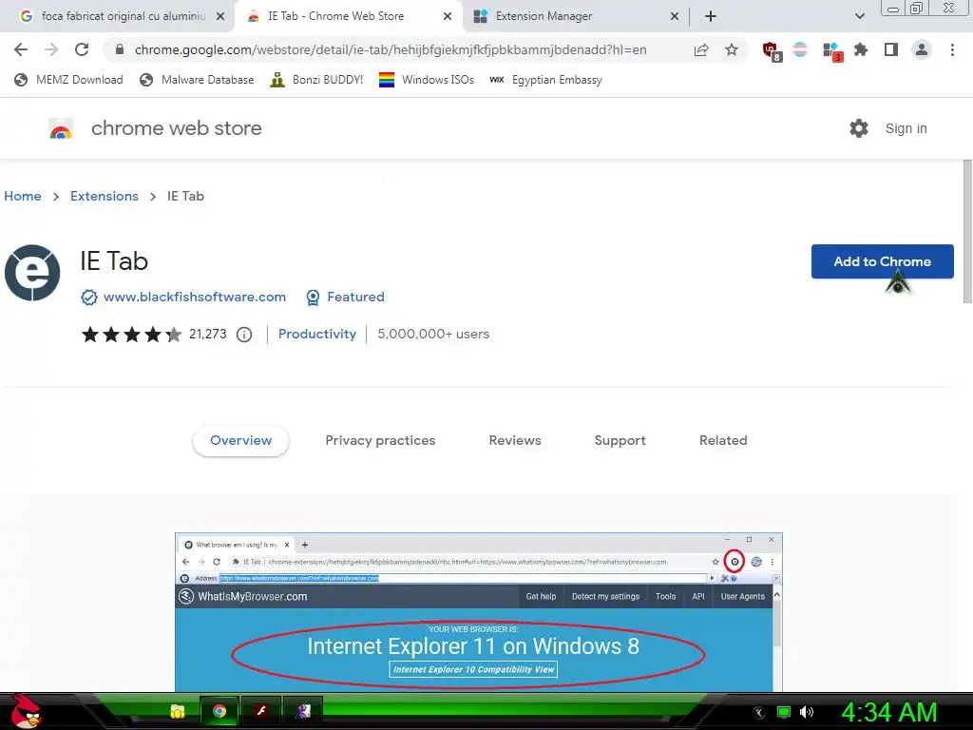Screen dimensions: 973x730
Task: Open Egyptian Embassy bookmark
Action: 546,80
